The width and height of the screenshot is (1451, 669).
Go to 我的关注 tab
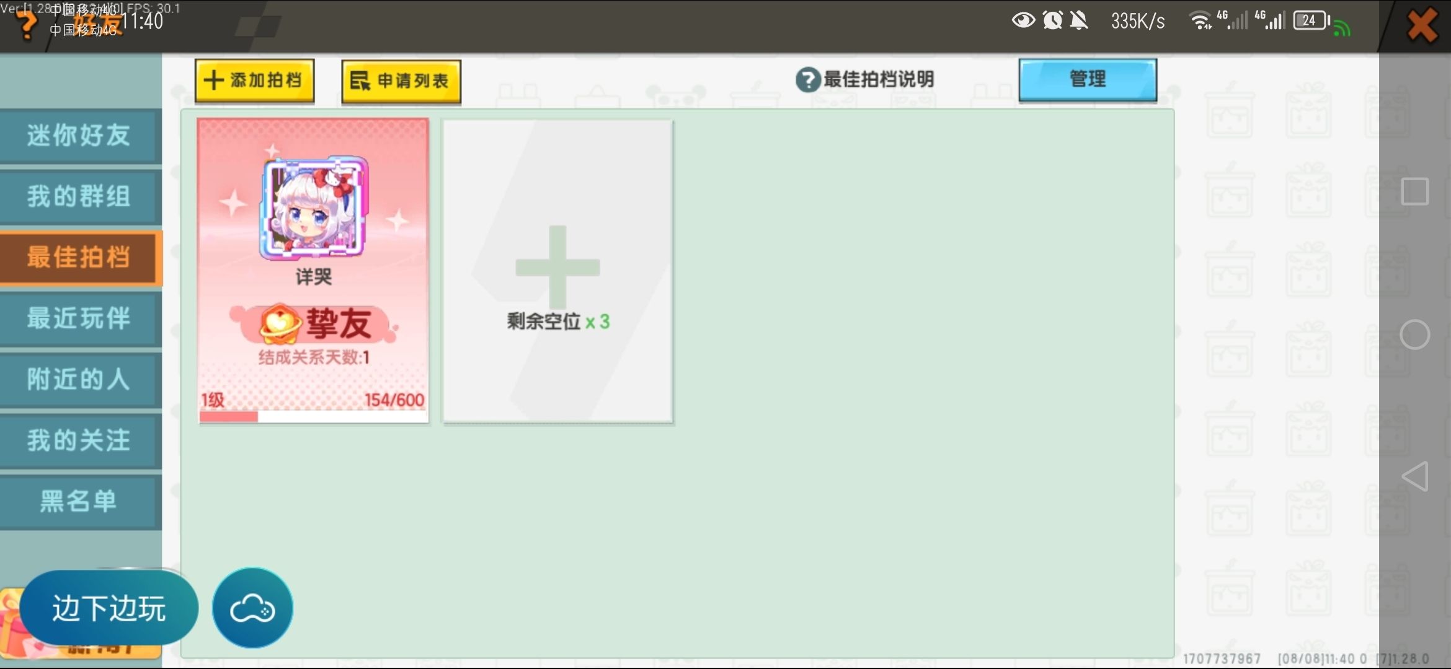tap(79, 440)
